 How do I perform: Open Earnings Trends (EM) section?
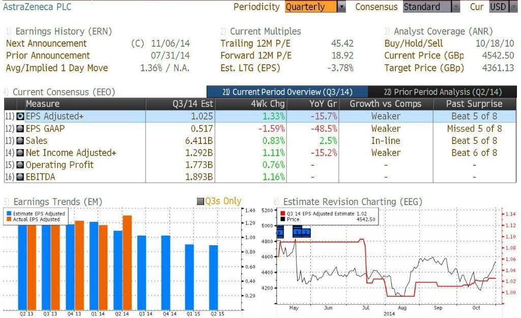click(x=57, y=201)
